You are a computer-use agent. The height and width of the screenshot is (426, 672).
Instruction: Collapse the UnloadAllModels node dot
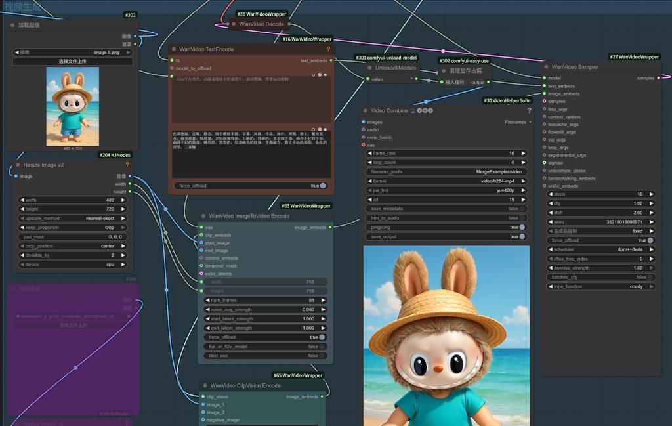pos(370,68)
